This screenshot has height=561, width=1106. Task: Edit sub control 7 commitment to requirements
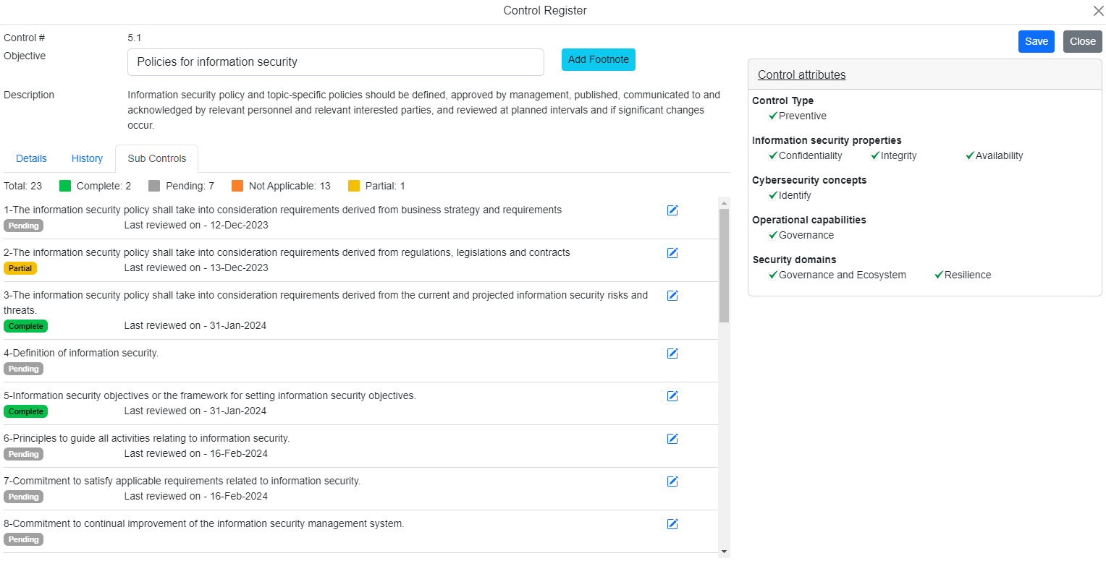(672, 481)
